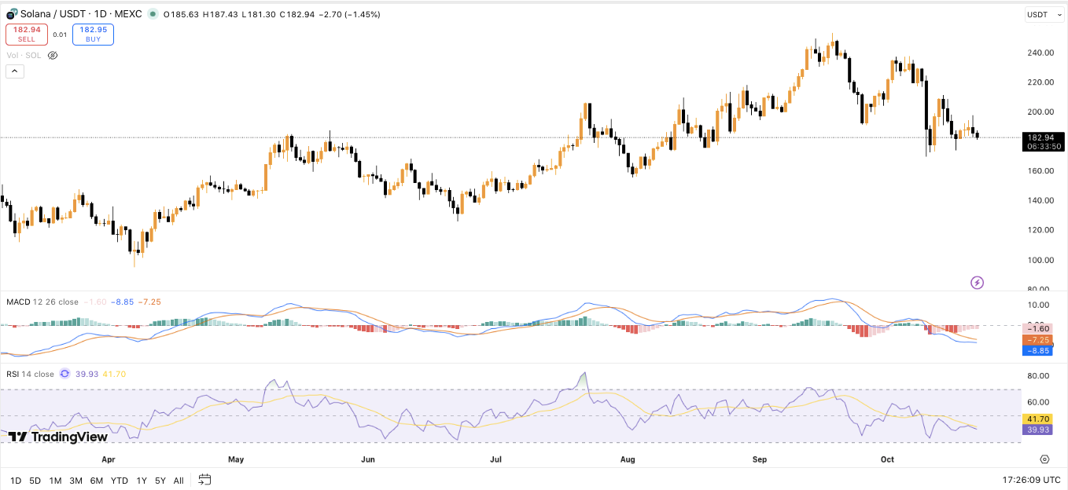Click the green market status dot
The width and height of the screenshot is (1068, 490).
coord(153,14)
